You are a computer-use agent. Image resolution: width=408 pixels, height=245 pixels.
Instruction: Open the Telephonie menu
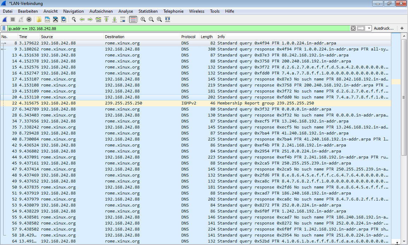click(x=173, y=11)
